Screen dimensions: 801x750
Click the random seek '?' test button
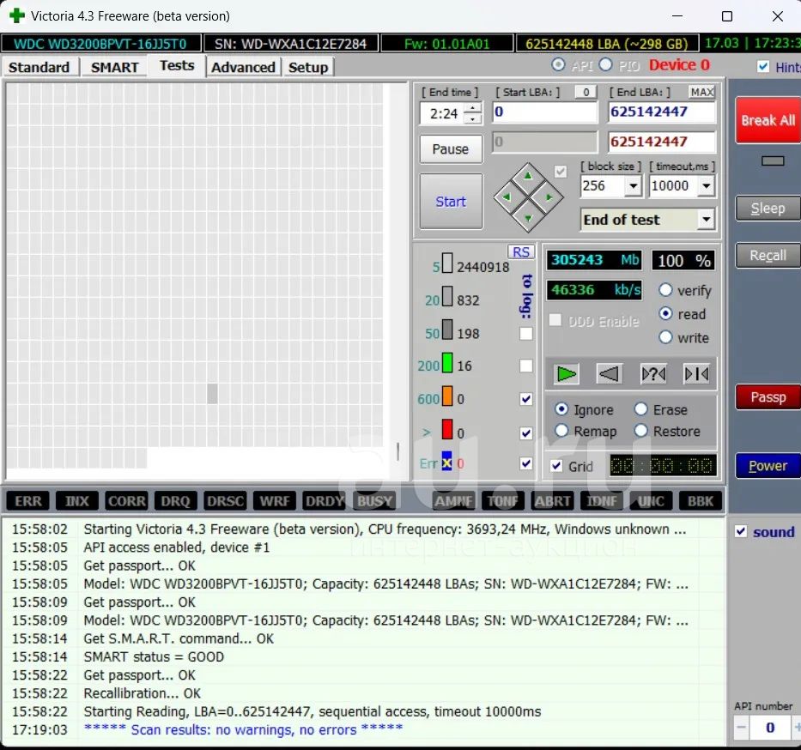coord(652,374)
